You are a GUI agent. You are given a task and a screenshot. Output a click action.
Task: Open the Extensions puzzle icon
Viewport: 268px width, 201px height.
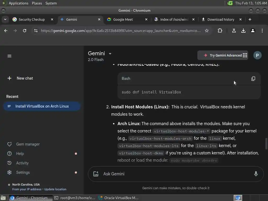(220, 31)
